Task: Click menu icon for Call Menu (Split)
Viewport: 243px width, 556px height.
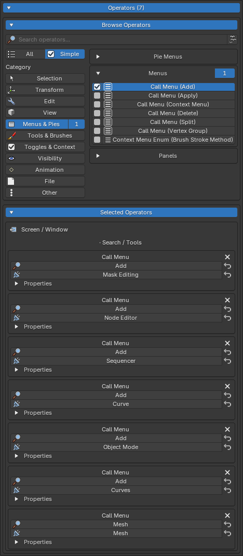Action: point(108,122)
